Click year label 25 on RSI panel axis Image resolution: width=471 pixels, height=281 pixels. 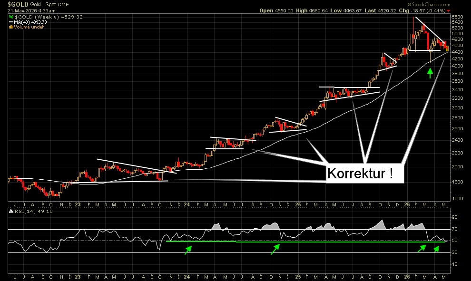(298, 277)
